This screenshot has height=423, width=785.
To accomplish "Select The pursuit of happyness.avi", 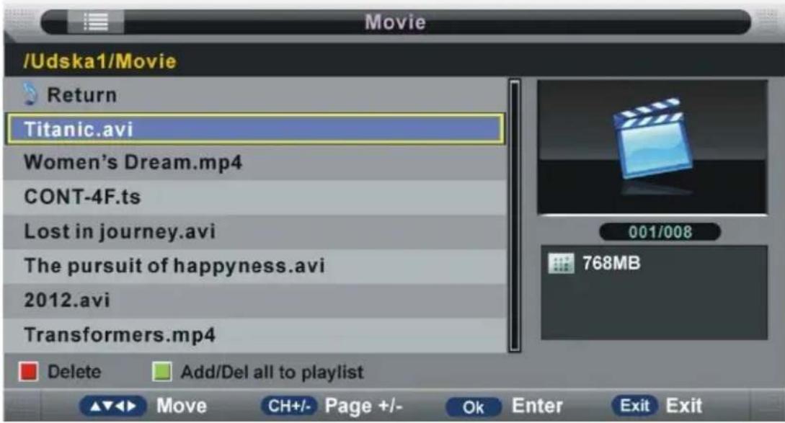I will (x=255, y=266).
